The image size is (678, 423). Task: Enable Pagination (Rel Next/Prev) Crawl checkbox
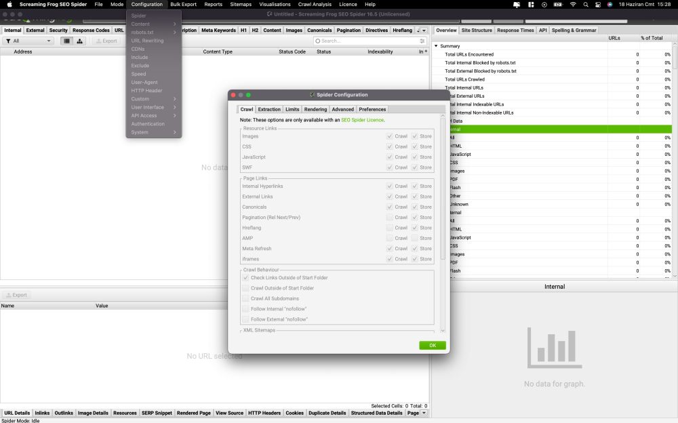click(390, 218)
